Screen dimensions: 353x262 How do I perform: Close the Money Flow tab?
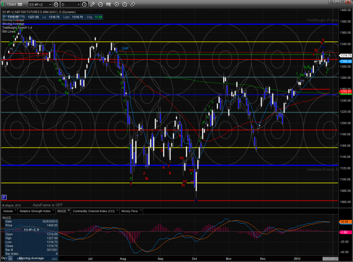(x=141, y=210)
